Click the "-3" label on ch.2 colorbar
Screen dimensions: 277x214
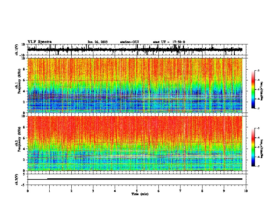coord(258,128)
